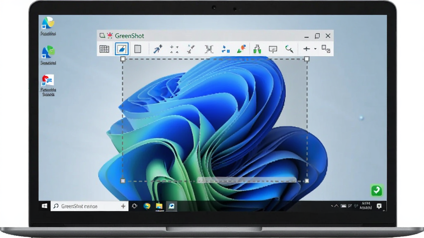Click the circular icon right of the search box
Screen dimensions: 424x238
pyautogui.click(x=135, y=206)
